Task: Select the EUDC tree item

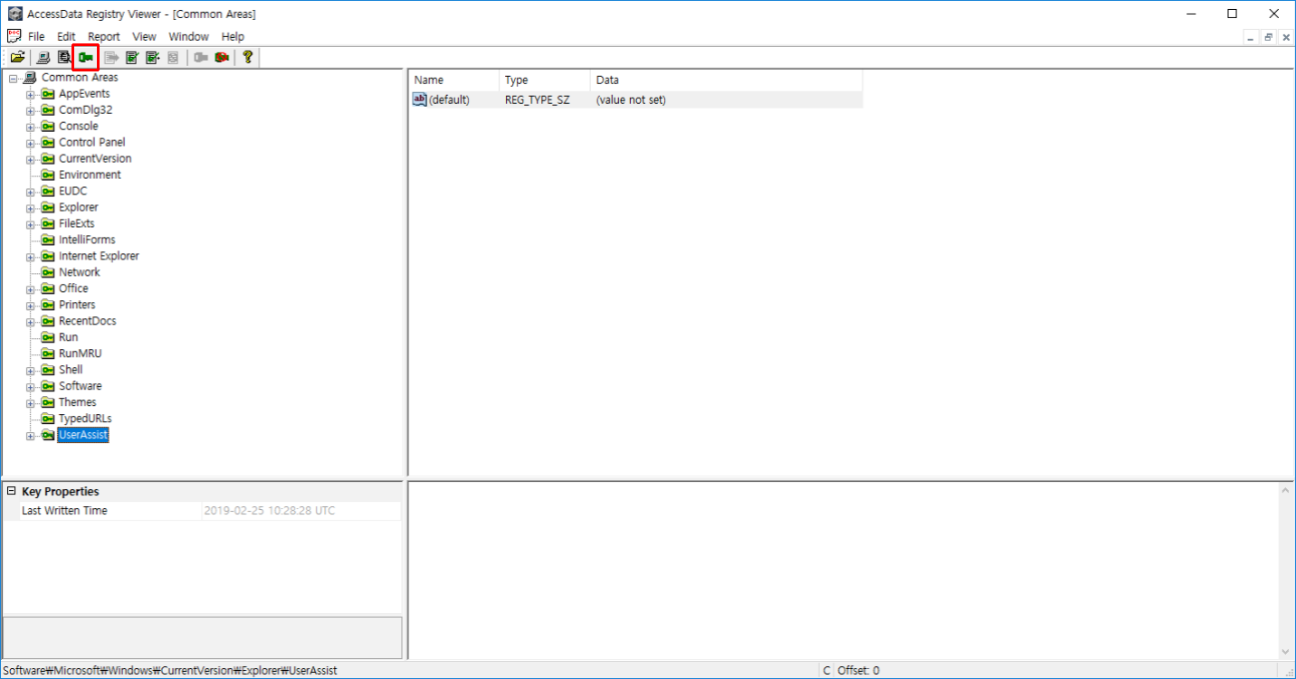Action: coord(73,192)
